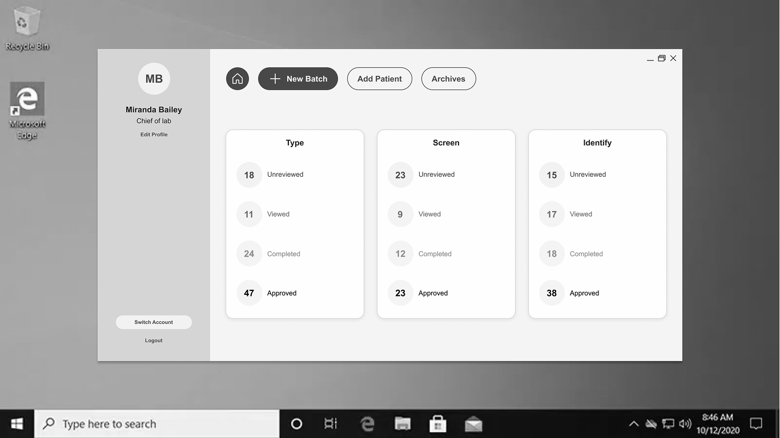Select the 47 Approved badge under Type
The image size is (780, 438).
click(248, 293)
